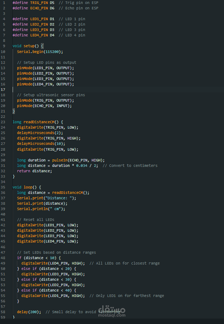Click the 0.034 constant in distance formula
The height and width of the screenshot is (324, 224).
point(81,165)
